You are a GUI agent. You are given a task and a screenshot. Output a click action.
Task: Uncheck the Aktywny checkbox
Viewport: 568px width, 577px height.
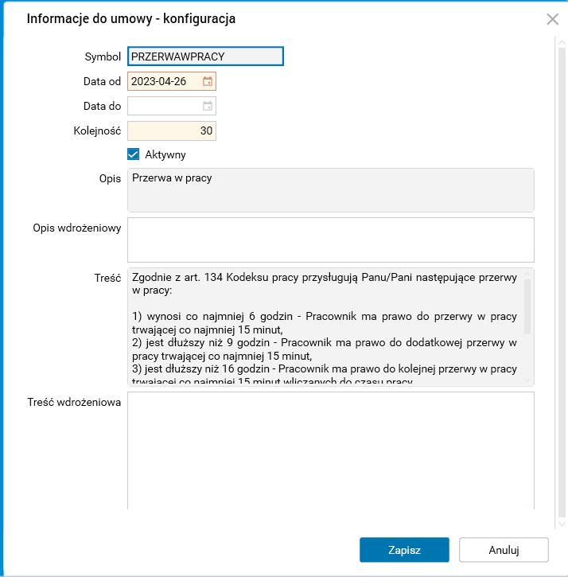click(x=134, y=154)
